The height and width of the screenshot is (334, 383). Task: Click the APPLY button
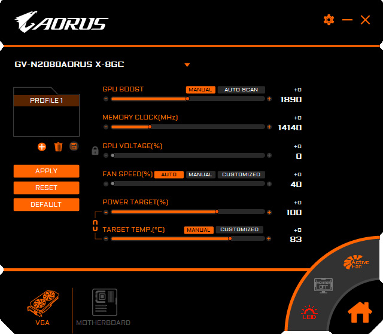(x=47, y=171)
